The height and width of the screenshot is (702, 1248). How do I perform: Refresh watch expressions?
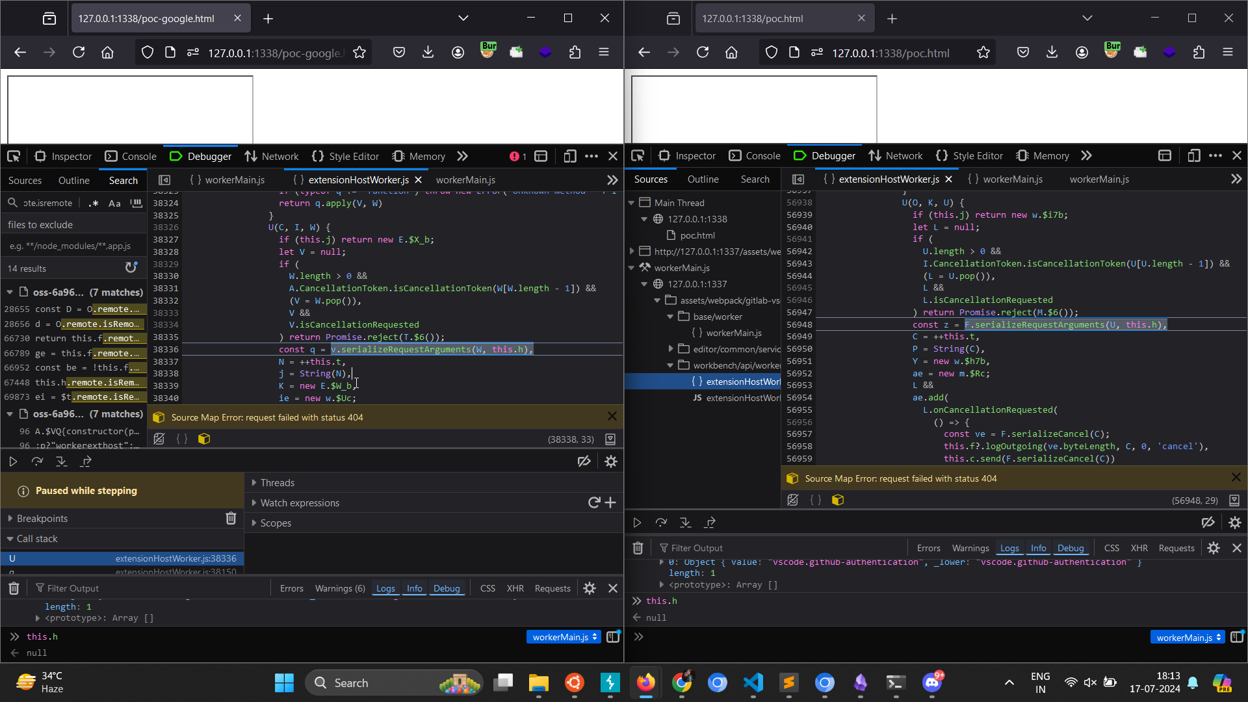594,502
